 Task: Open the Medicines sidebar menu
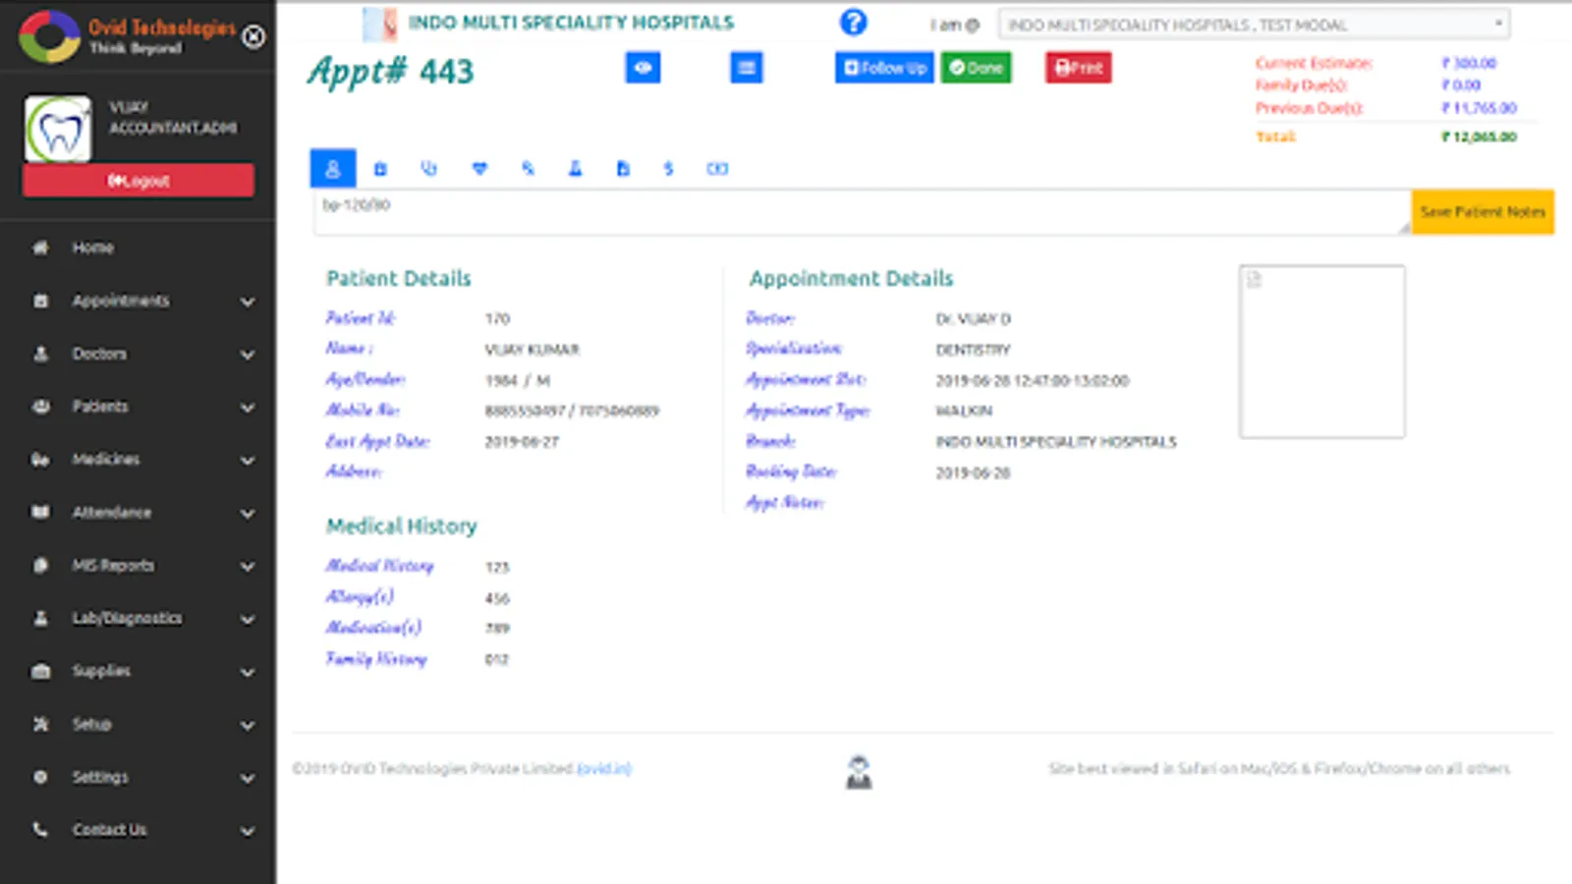106,460
